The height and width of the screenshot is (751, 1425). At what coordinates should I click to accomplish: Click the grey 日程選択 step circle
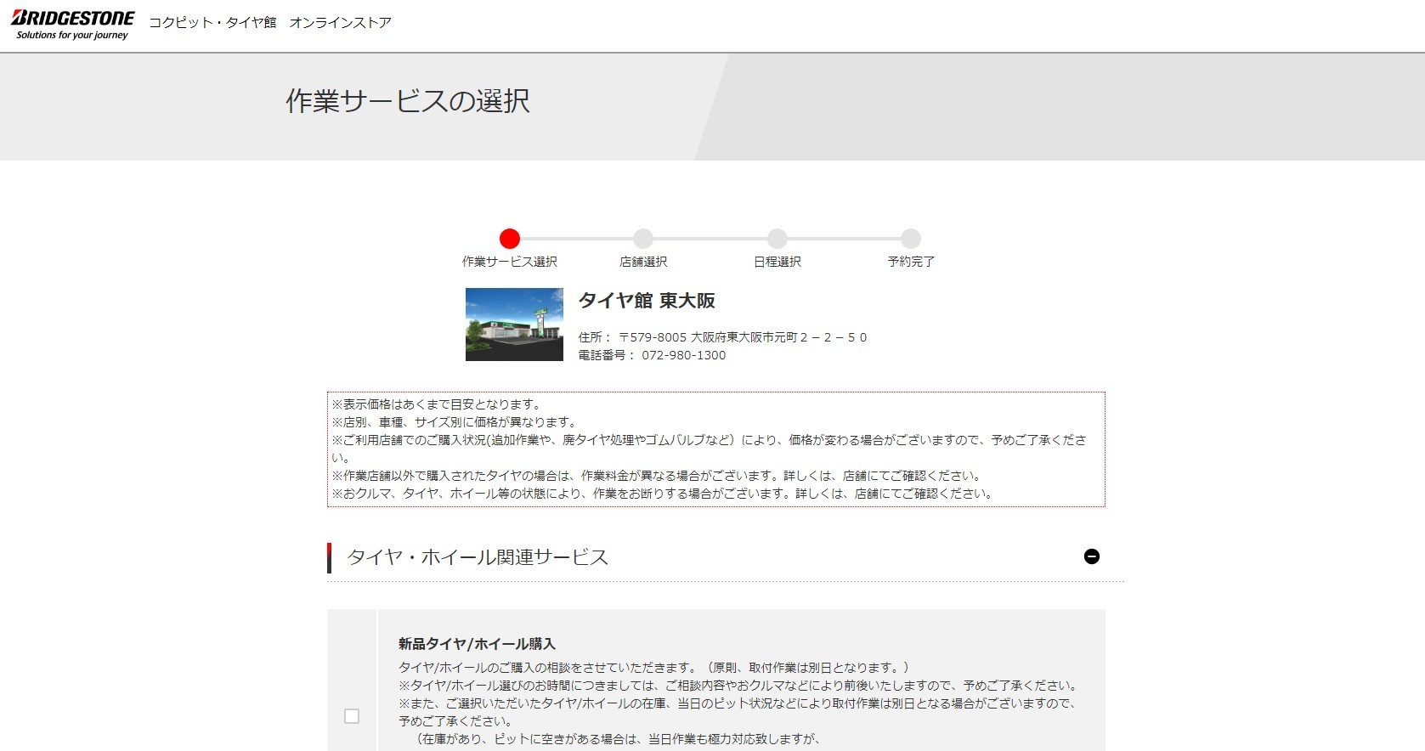point(778,239)
